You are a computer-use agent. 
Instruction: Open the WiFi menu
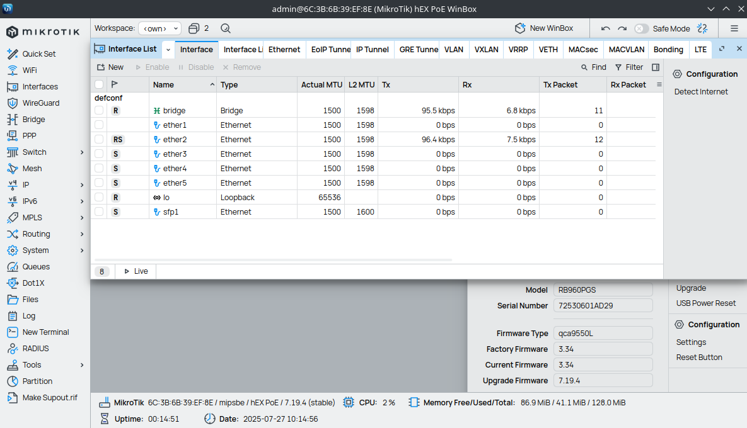pyautogui.click(x=29, y=70)
